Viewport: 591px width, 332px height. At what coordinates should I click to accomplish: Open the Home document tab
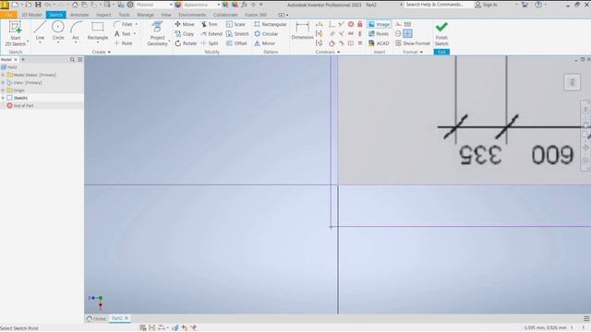[x=96, y=318]
